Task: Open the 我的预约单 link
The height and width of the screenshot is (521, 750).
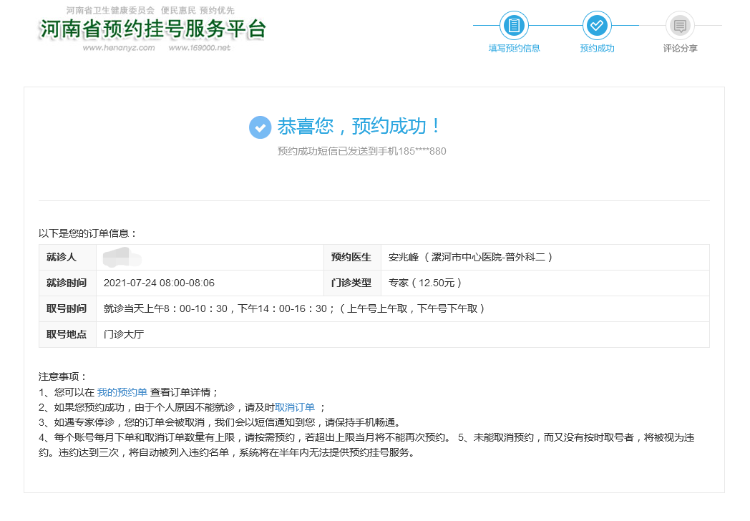Action: click(x=122, y=392)
